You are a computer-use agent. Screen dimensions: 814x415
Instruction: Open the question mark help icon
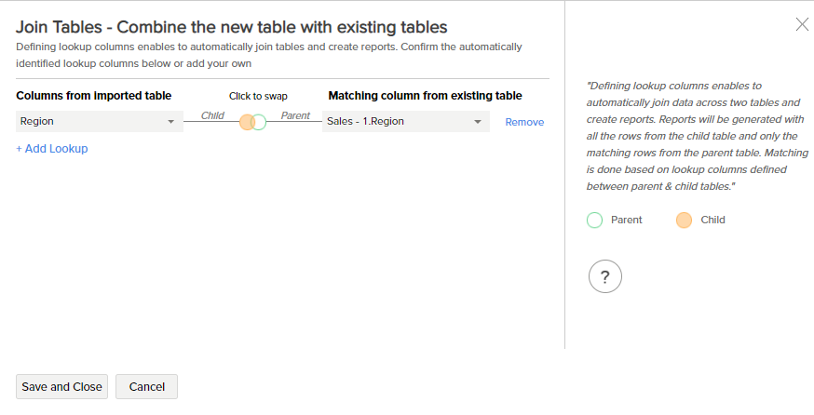pyautogui.click(x=604, y=276)
